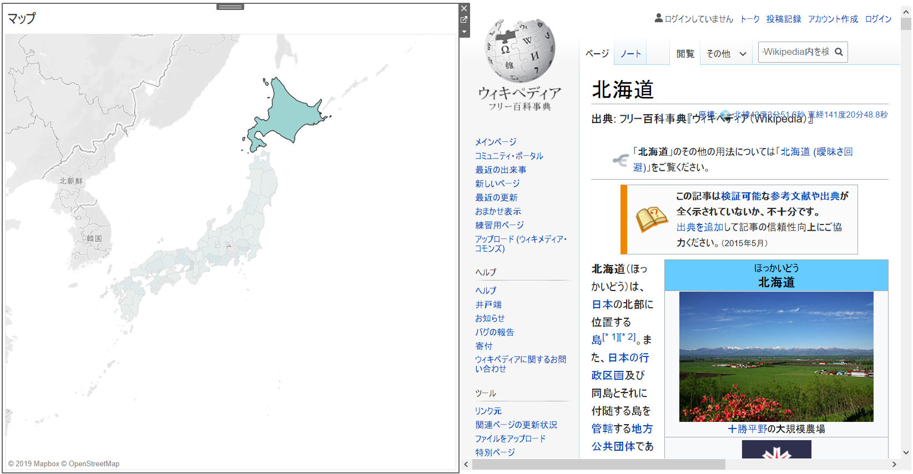
Task: Open 練習用ページ sidebar link
Action: (500, 225)
